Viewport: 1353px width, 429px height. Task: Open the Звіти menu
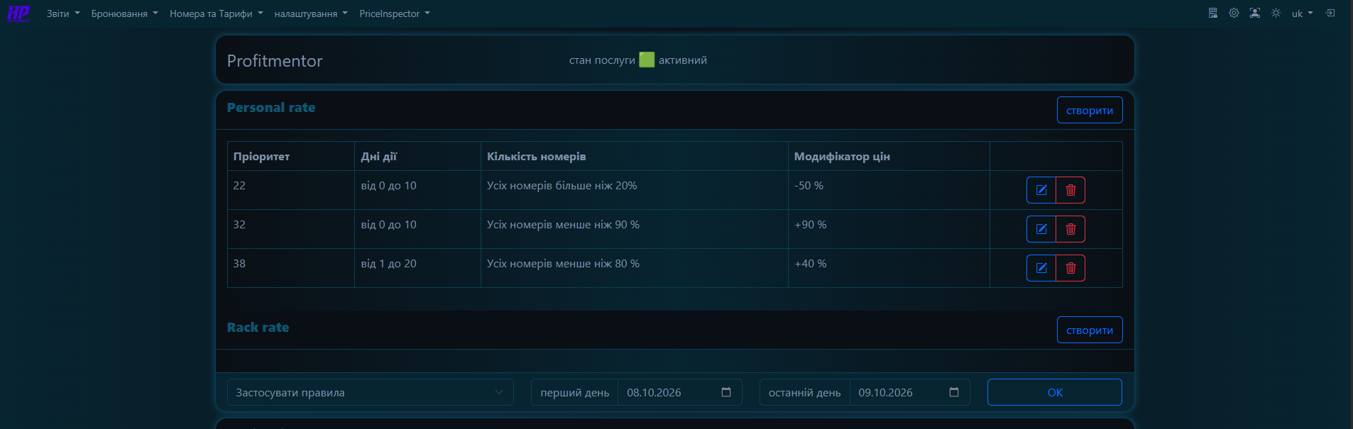pos(63,13)
